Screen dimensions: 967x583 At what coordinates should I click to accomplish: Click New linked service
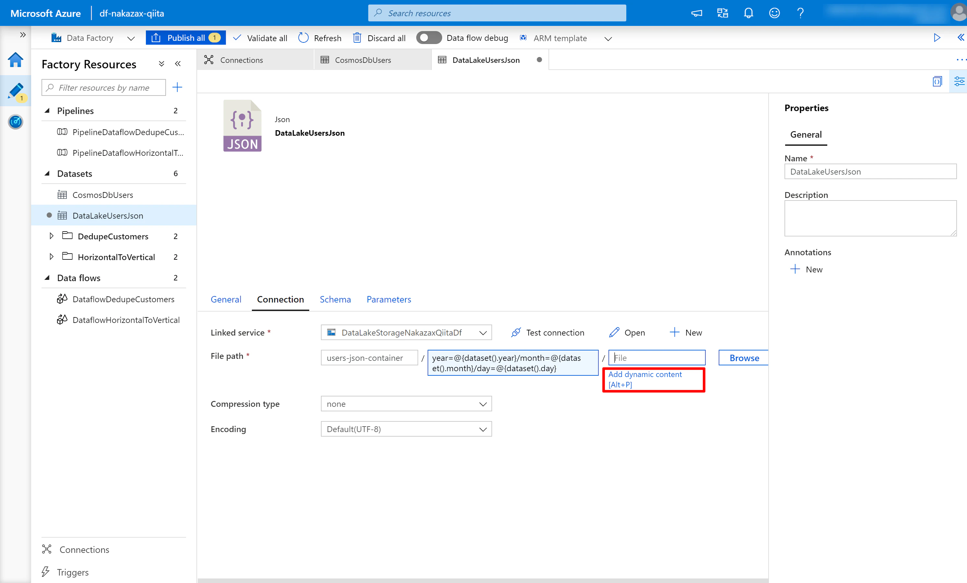click(x=685, y=332)
